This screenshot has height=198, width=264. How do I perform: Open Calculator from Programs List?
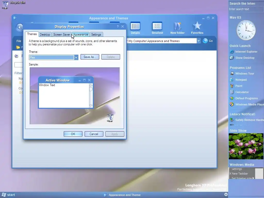tap(239, 92)
